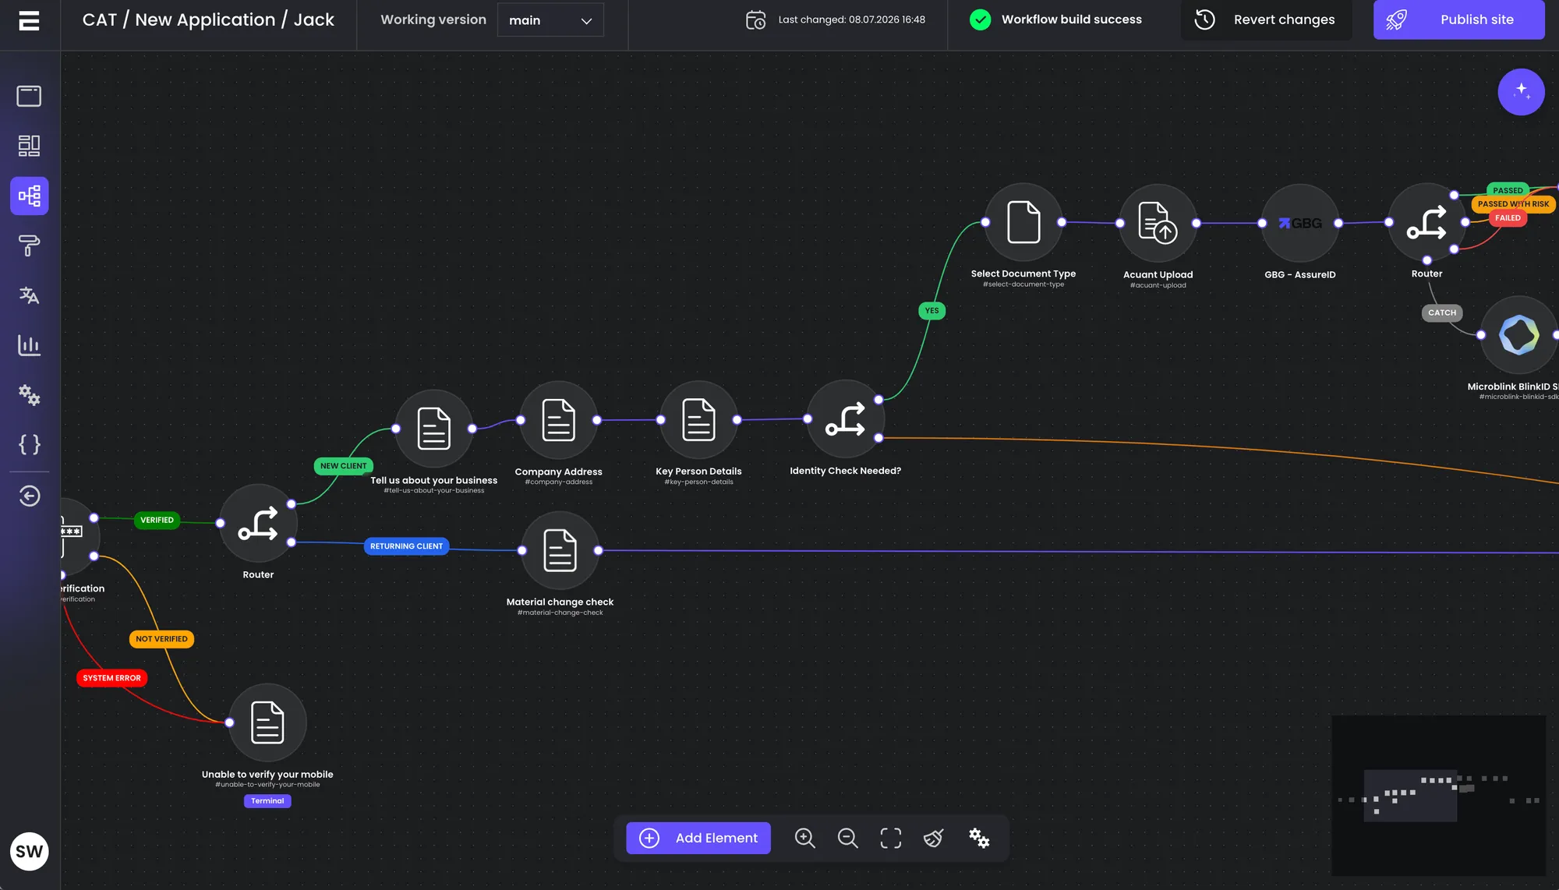Select the Identity Check Needed? router node

tap(845, 419)
